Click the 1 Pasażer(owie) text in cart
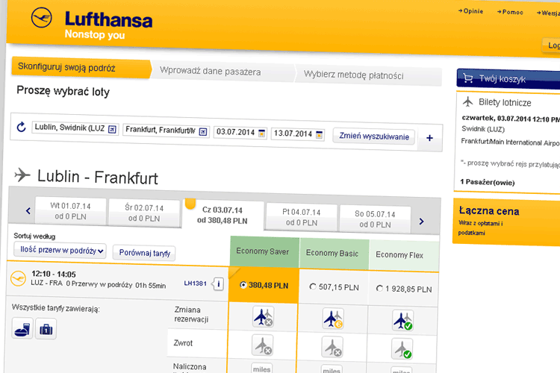The image size is (560, 373). (x=488, y=182)
